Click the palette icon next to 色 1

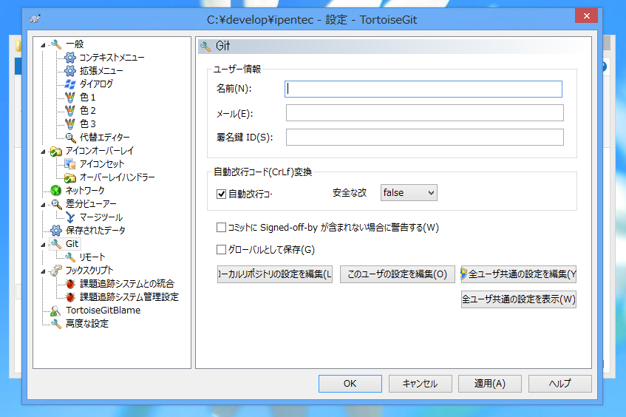pos(70,97)
